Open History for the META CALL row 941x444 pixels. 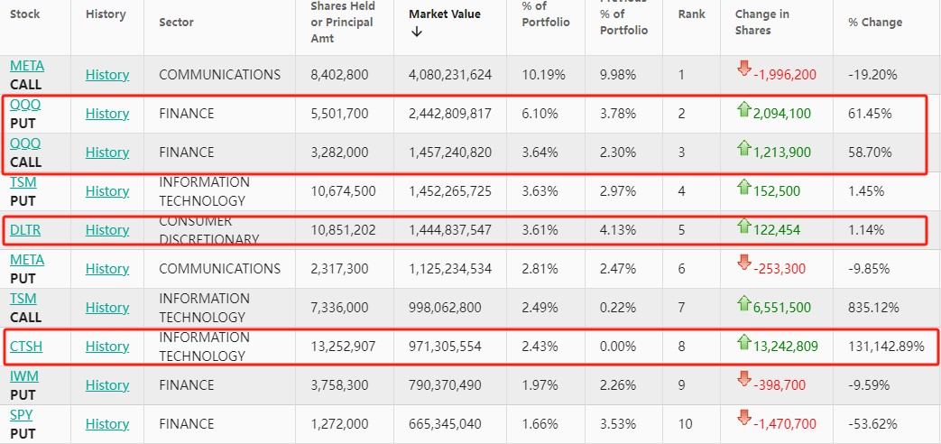[107, 75]
